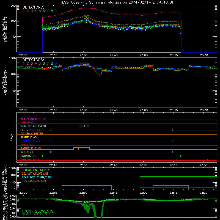The width and height of the screenshot is (220, 220).
Task: Select the SC_TRANSMITTER flag label
Action: tap(32, 134)
